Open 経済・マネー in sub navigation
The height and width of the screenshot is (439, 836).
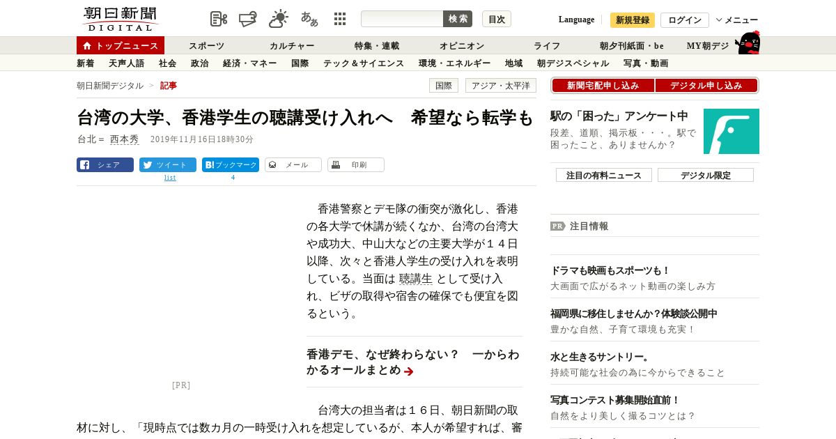pyautogui.click(x=250, y=63)
